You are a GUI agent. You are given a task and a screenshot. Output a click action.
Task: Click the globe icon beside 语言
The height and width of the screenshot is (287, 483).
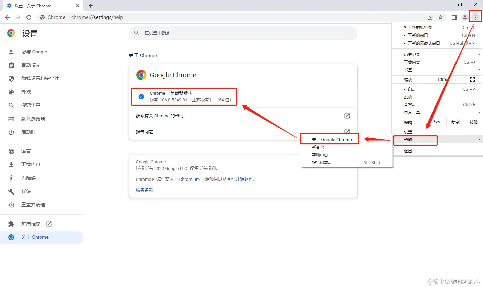click(x=11, y=151)
